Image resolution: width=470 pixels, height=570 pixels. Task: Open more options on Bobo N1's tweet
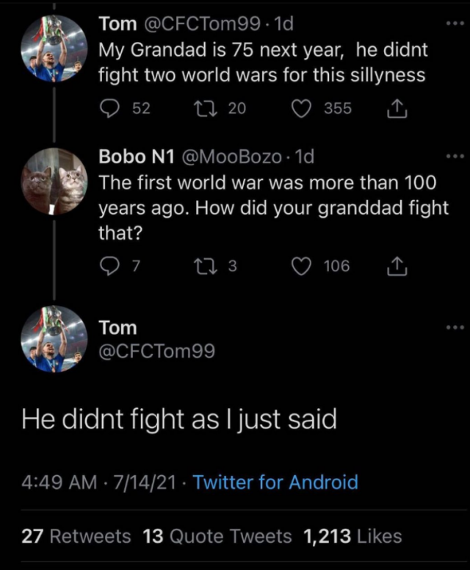click(x=455, y=157)
